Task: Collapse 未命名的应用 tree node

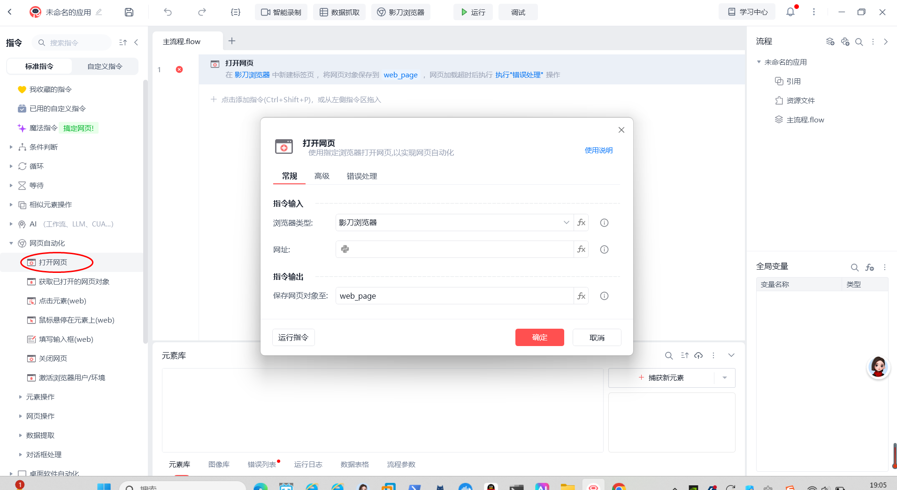Action: coord(759,62)
